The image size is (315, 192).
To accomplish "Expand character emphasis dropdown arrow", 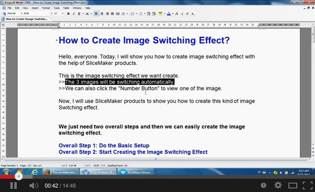I will 91,14.
